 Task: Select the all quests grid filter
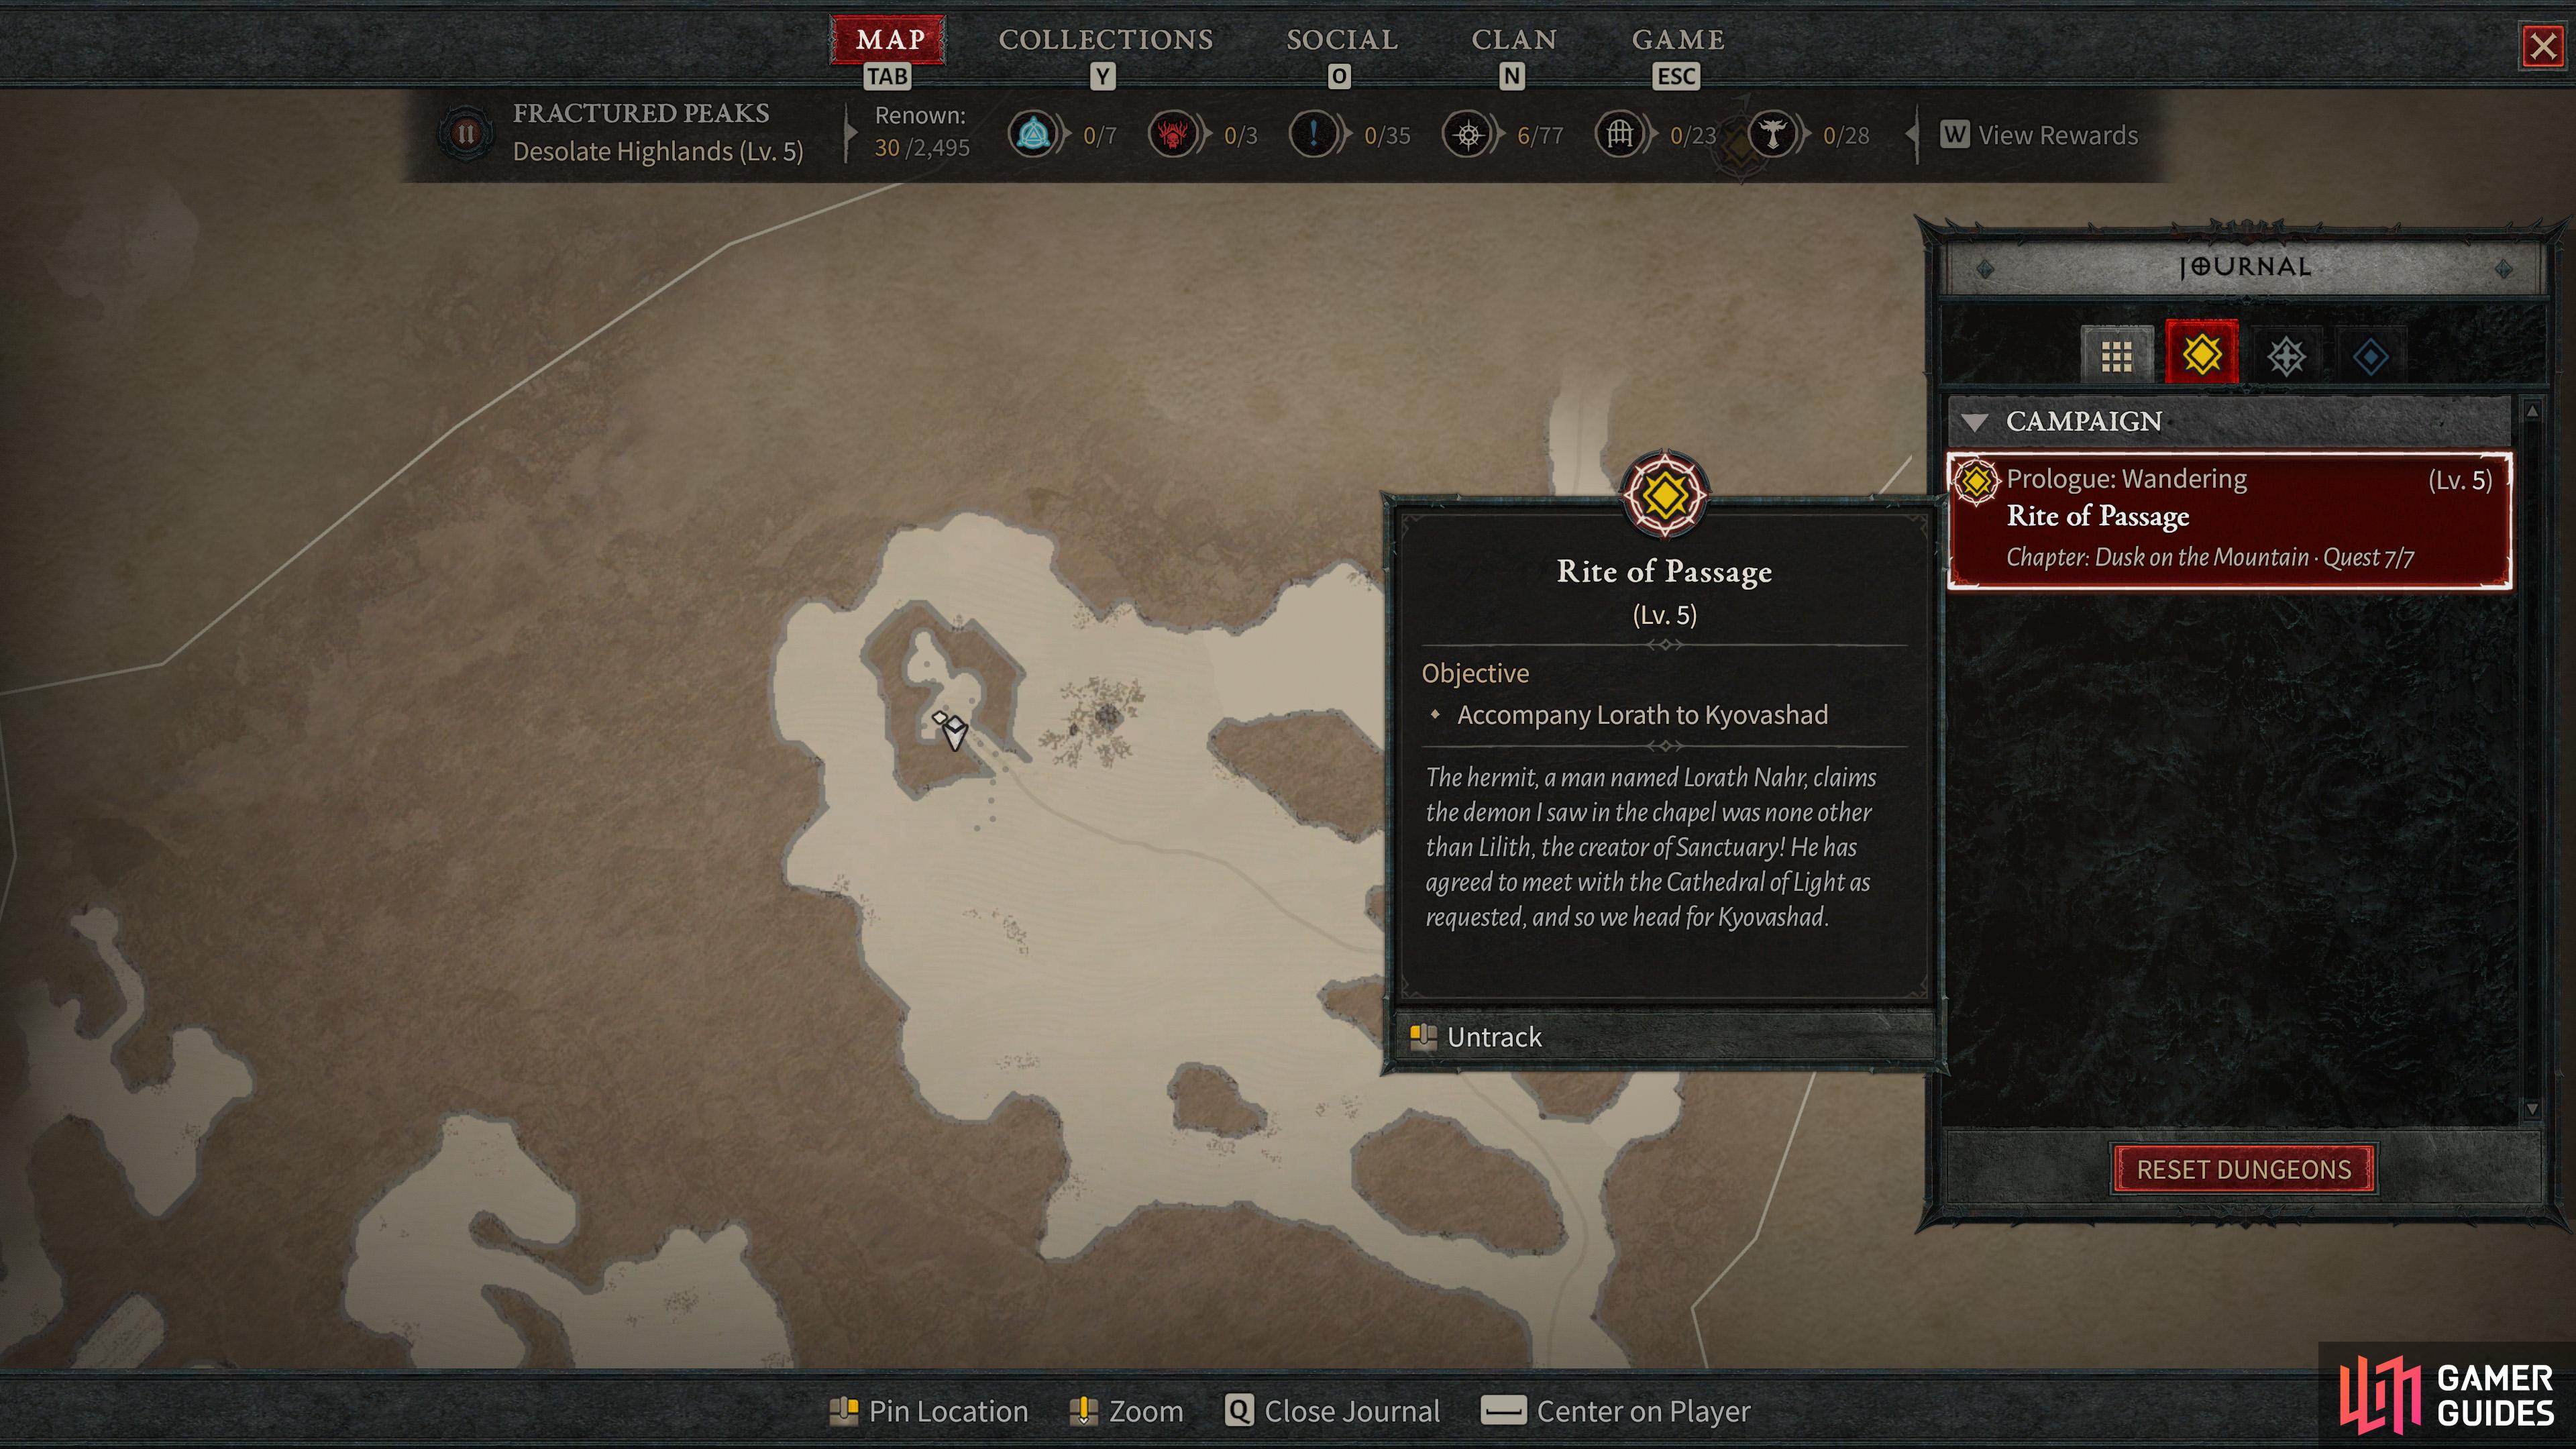click(2116, 355)
